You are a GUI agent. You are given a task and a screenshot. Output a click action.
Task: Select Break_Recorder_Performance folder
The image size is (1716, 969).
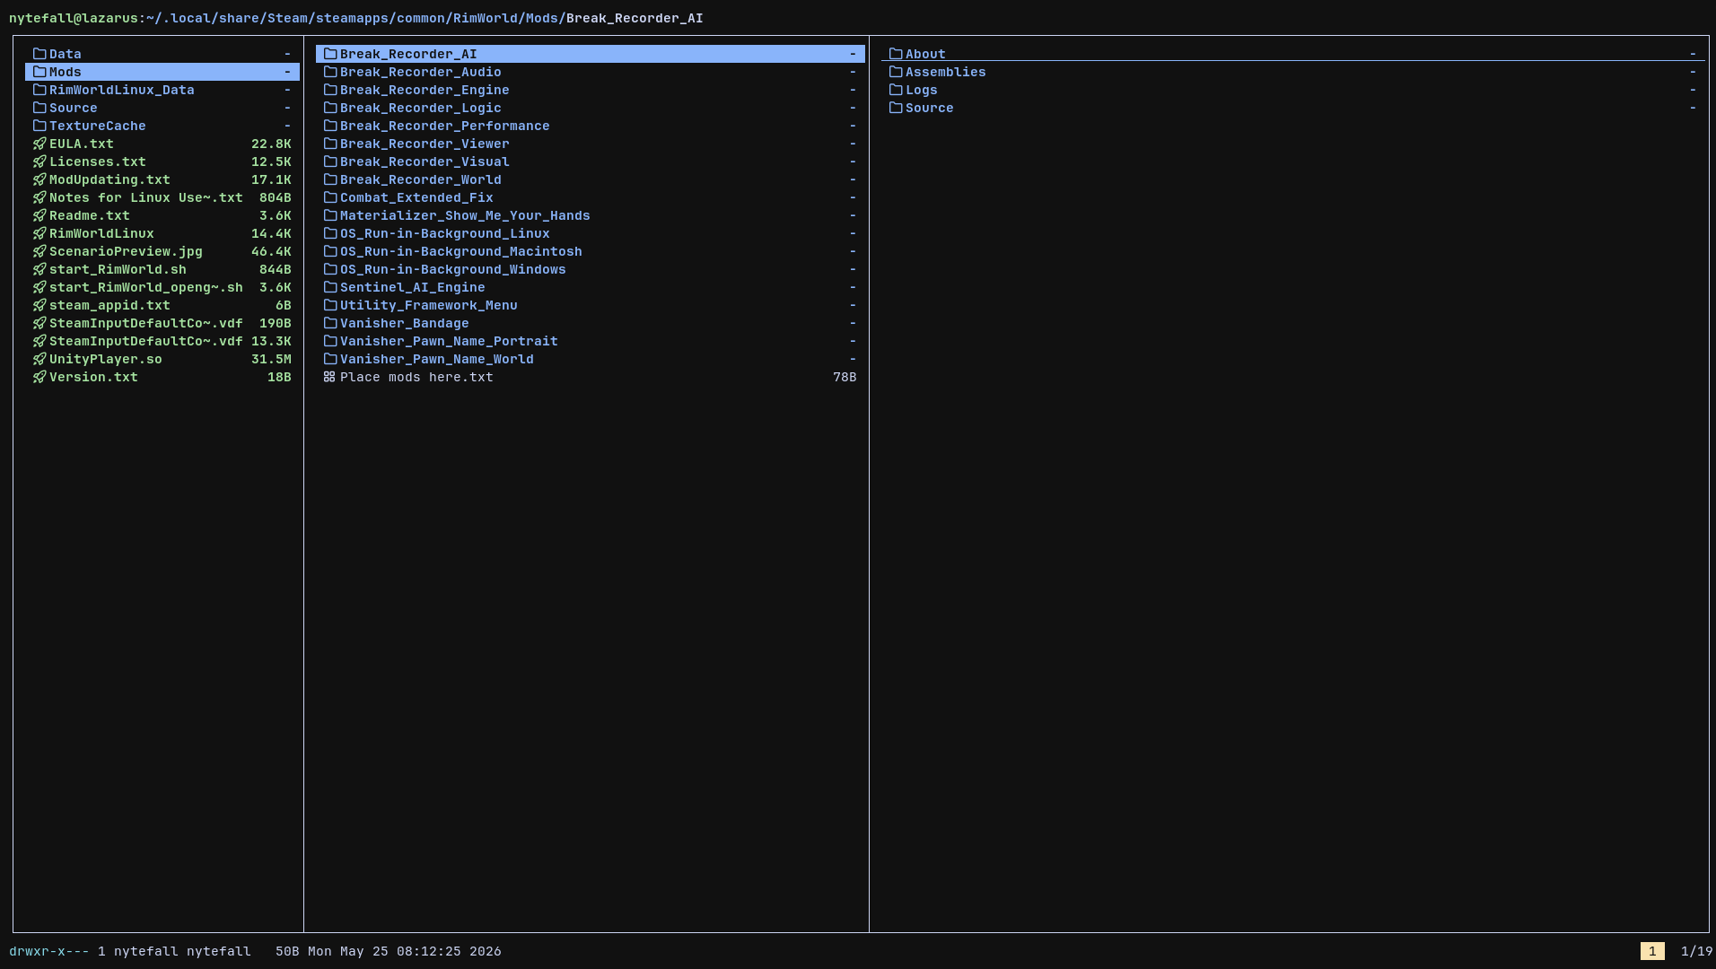point(591,126)
